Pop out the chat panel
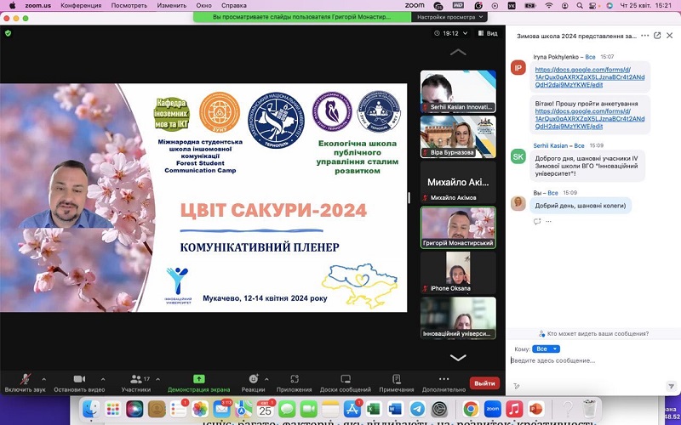Screen dimensions: 681x425 click(x=657, y=36)
